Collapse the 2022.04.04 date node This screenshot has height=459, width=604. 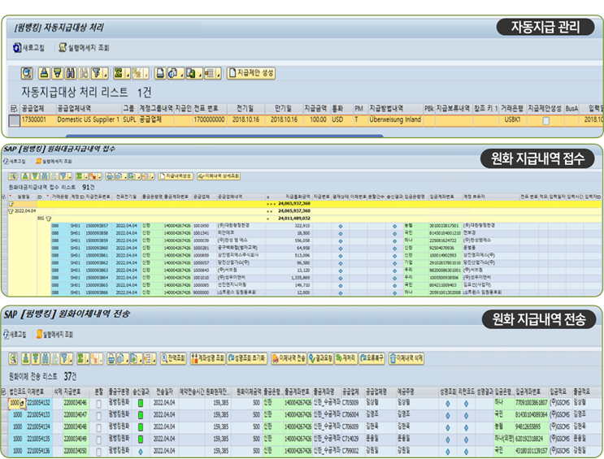9,210
